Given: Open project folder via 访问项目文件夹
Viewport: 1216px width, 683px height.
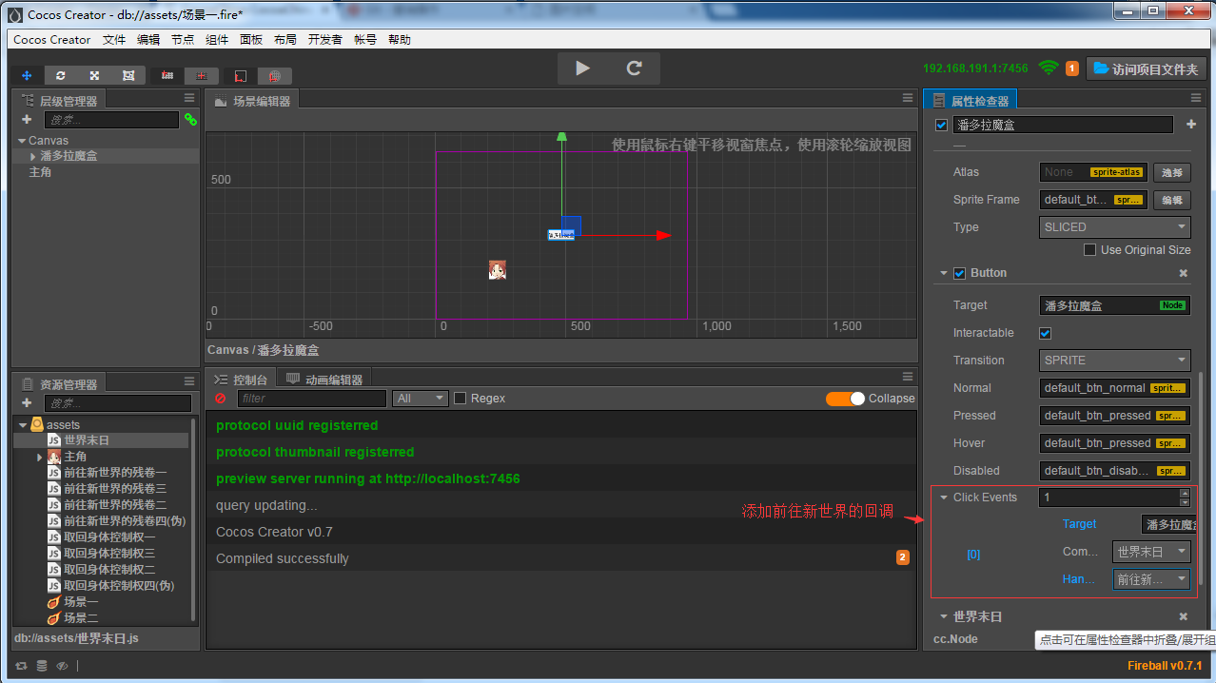Looking at the screenshot, I should point(1147,68).
